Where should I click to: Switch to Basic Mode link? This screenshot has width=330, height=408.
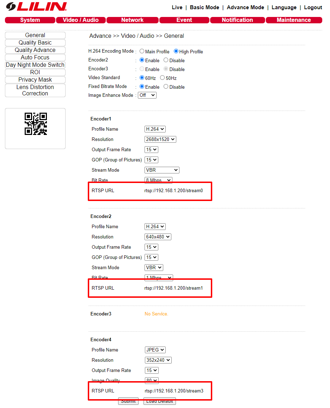(204, 7)
